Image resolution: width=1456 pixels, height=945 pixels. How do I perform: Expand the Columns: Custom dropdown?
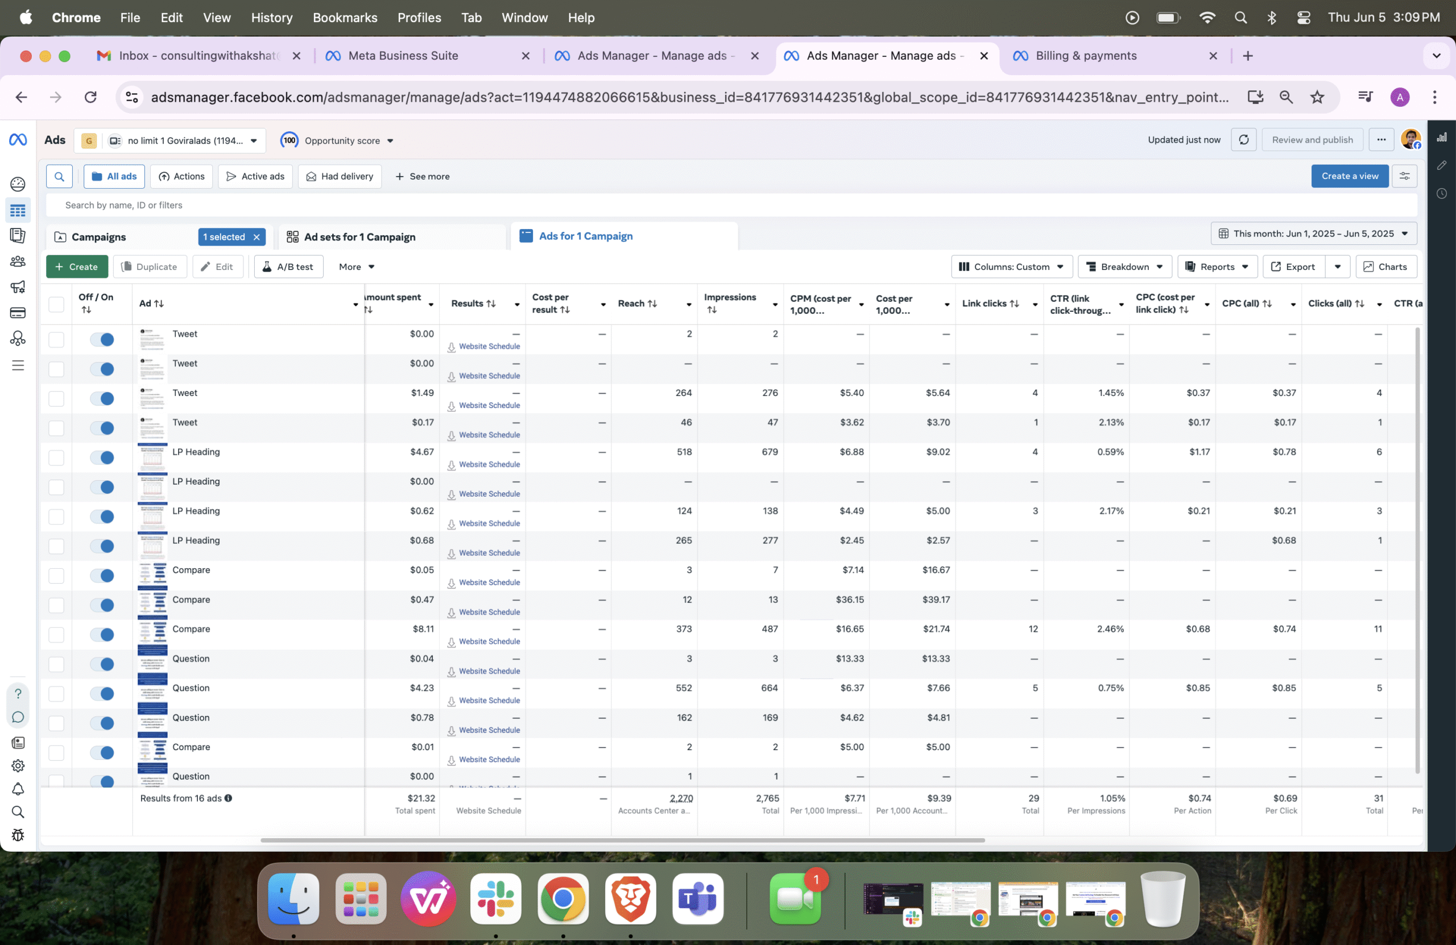coord(1011,267)
